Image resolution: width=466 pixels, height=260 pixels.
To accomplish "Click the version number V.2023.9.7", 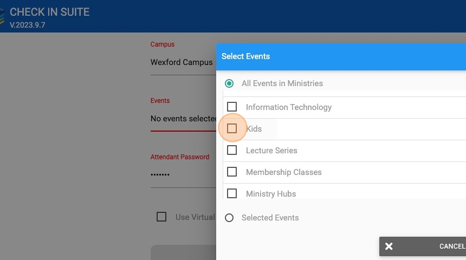I will point(27,25).
